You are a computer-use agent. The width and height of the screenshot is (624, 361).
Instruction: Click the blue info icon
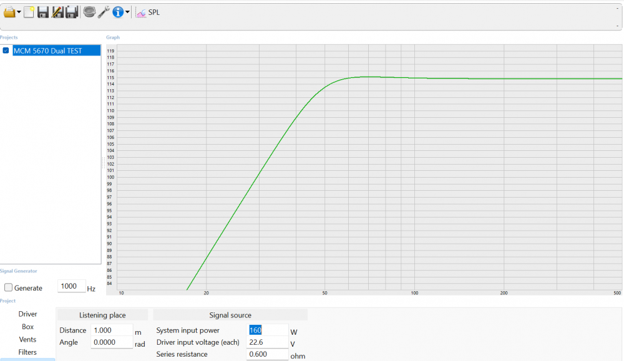coord(117,12)
